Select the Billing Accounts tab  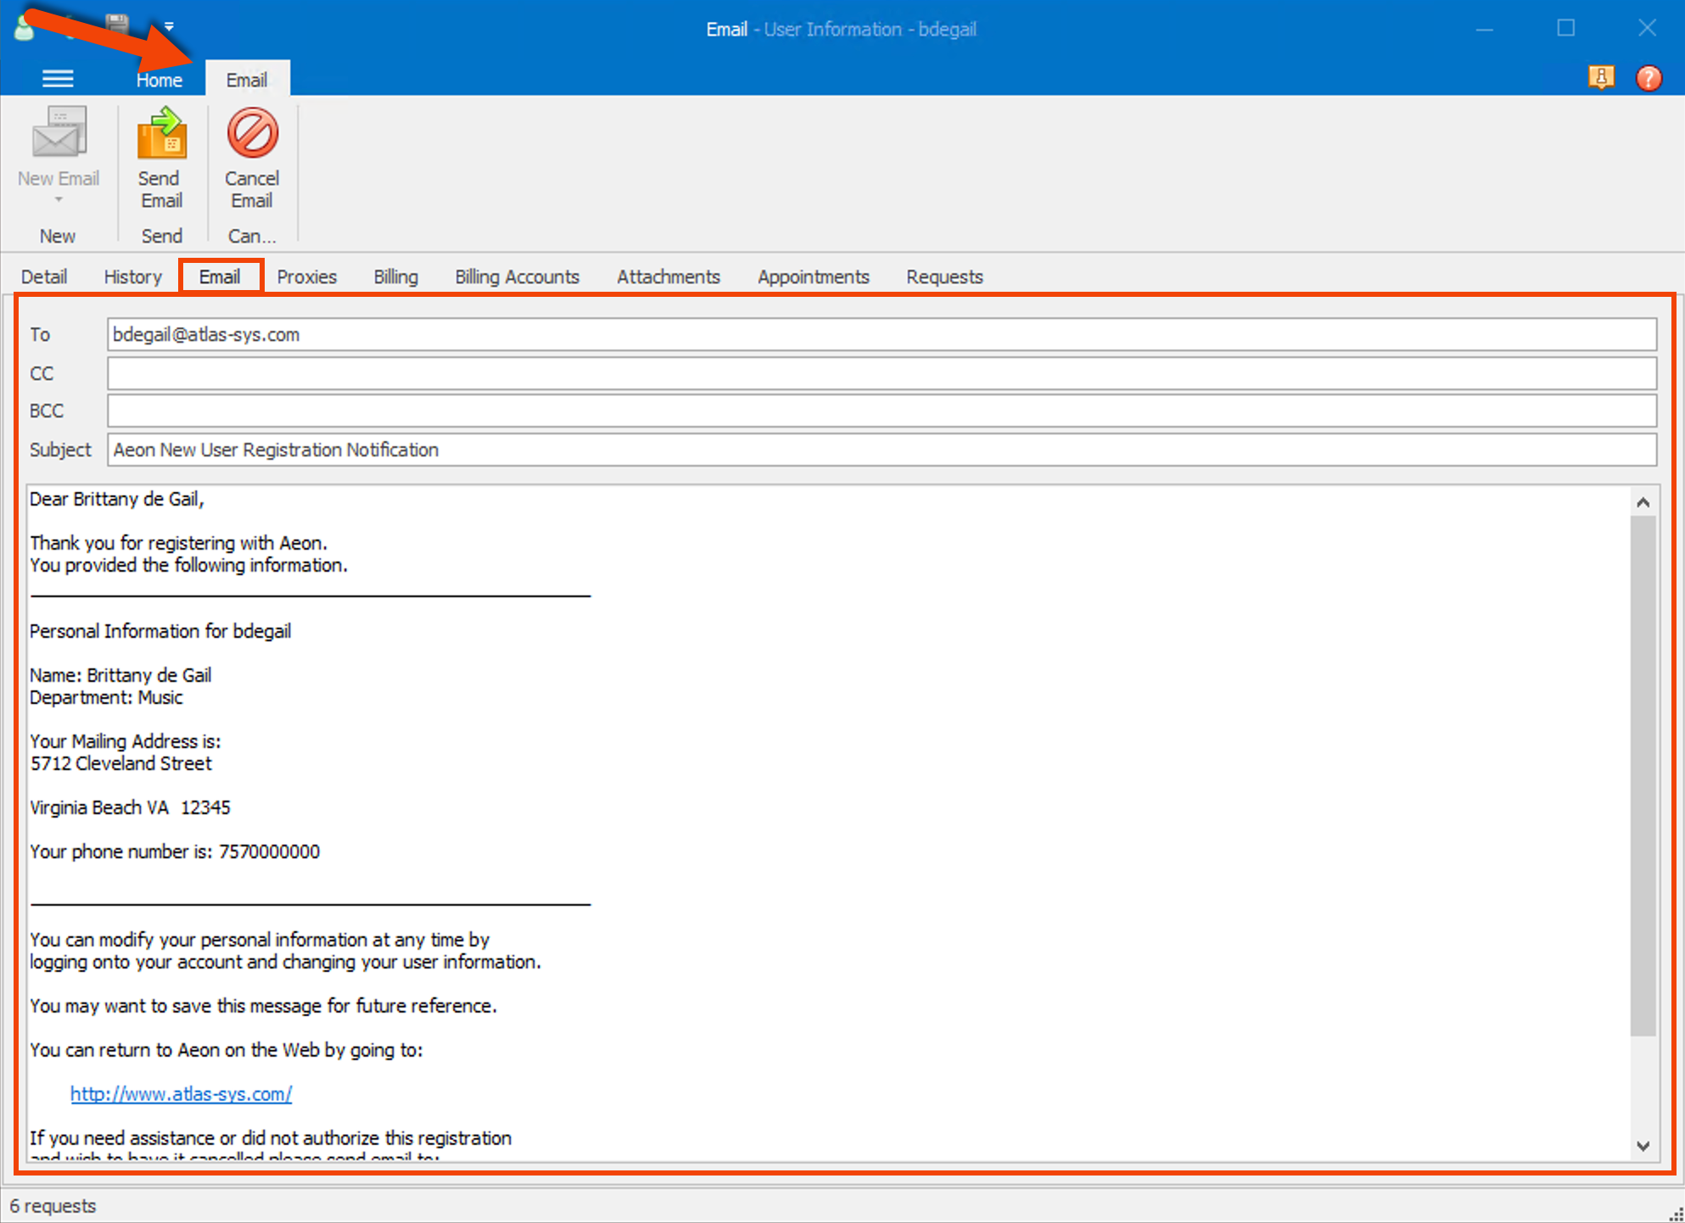517,276
